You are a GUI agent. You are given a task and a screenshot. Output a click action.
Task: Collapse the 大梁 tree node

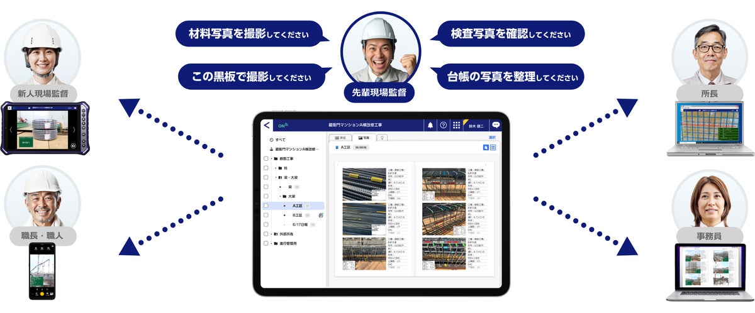280,196
